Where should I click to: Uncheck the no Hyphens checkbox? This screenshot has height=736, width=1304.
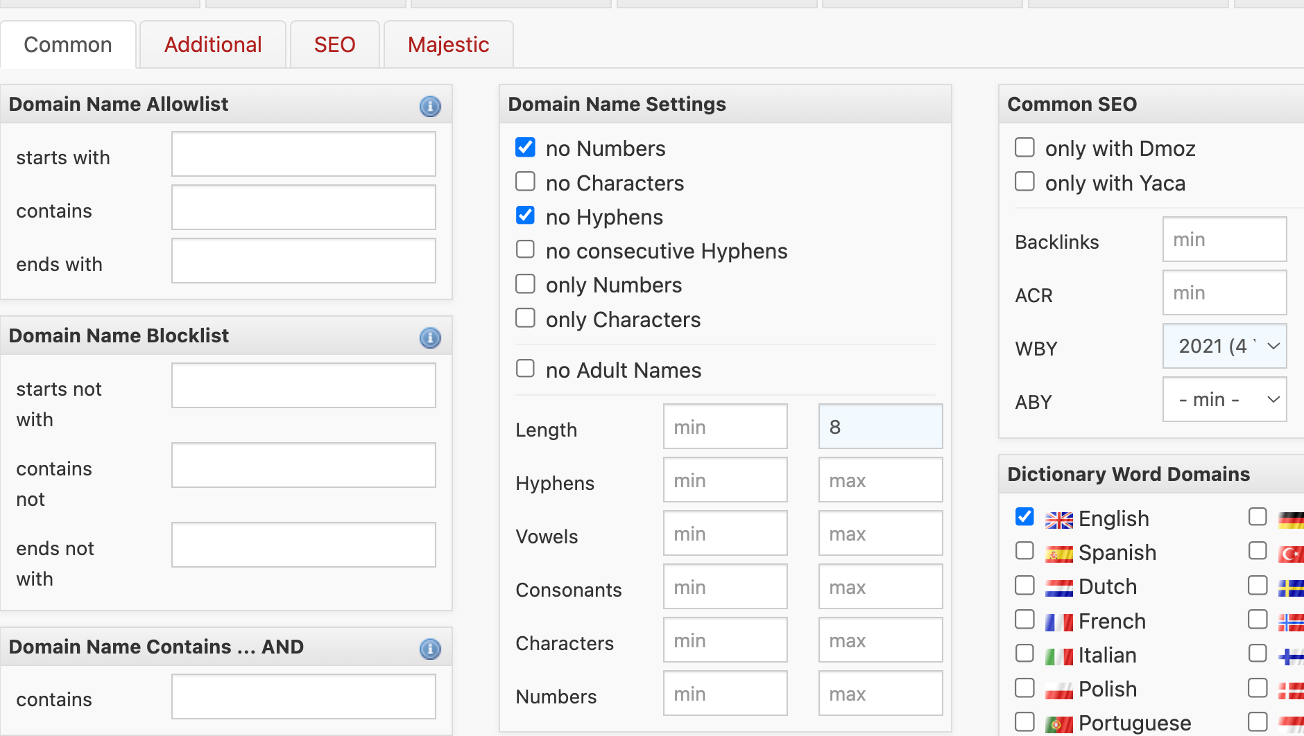525,216
